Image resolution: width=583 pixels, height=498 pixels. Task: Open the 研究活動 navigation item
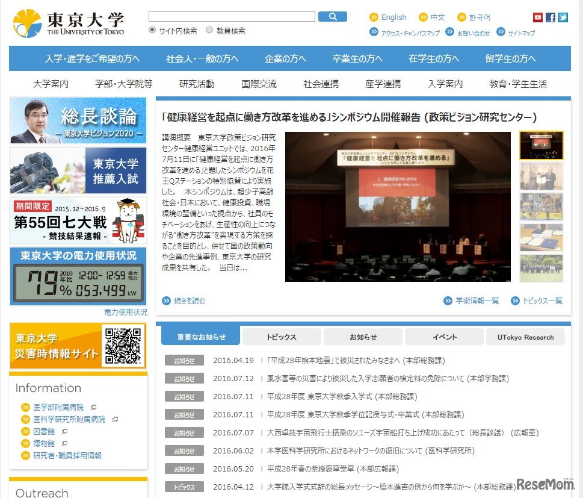[x=197, y=84]
